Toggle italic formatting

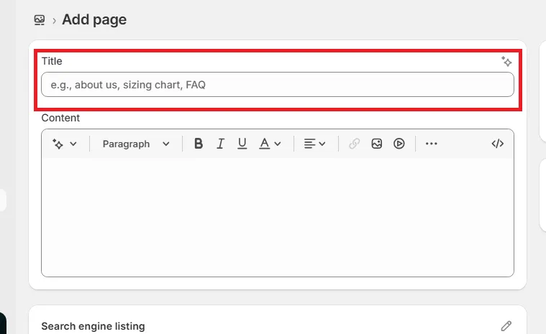221,144
